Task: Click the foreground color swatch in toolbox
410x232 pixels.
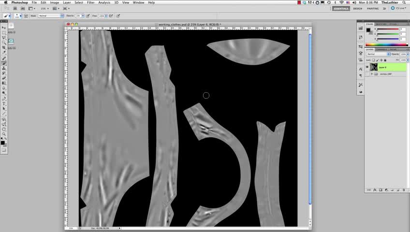Action: (2, 143)
